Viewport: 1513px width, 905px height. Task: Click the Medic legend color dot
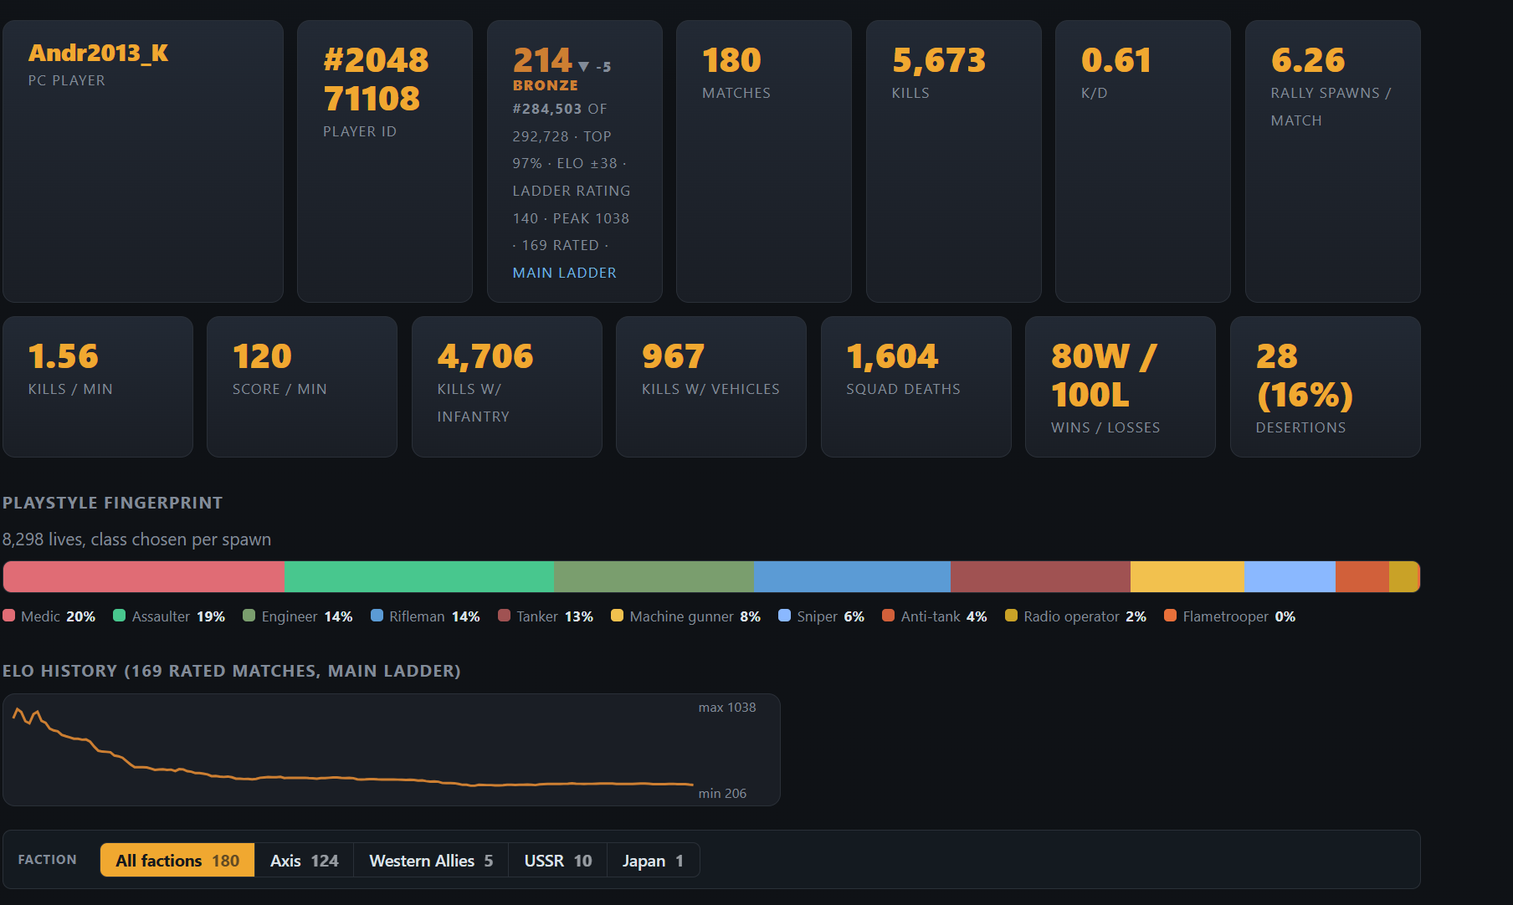pyautogui.click(x=9, y=616)
